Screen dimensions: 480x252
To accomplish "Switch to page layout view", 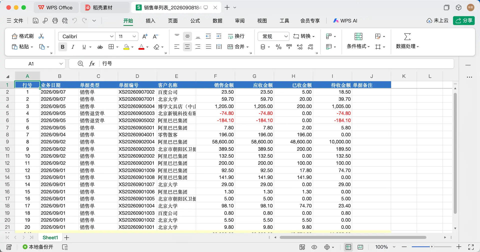I will tap(360, 247).
